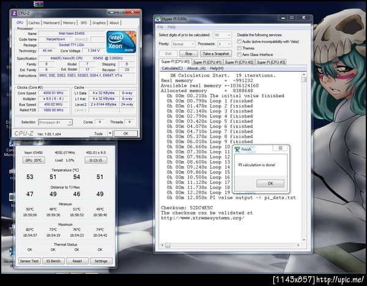Click the Core Voltage 1.344 V value
The height and width of the screenshot is (286, 367).
(x=94, y=51)
